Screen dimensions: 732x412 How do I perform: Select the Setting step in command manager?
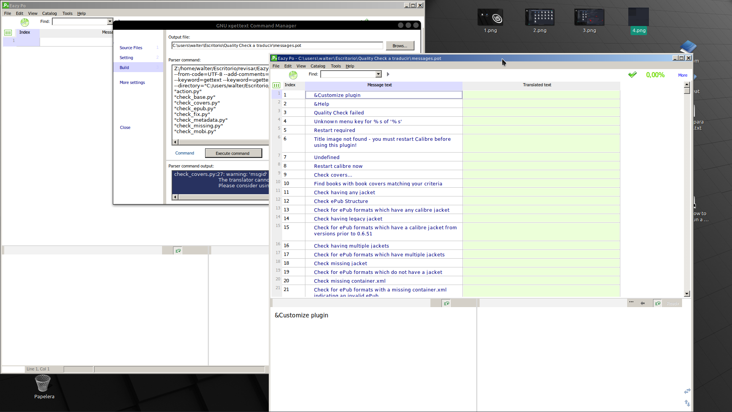pyautogui.click(x=126, y=58)
